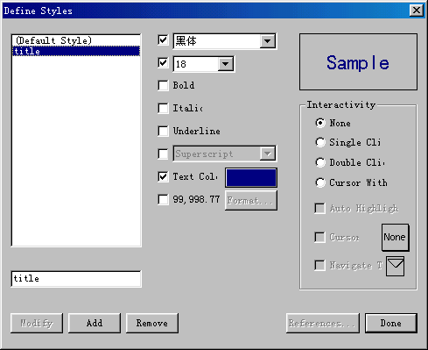The width and height of the screenshot is (428, 350).
Task: Select the Single Click radio button
Action: pyautogui.click(x=320, y=142)
